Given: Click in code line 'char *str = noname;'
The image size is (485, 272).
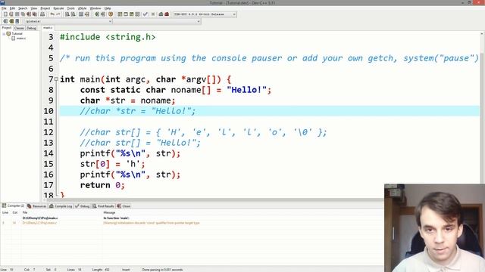Looking at the screenshot, I should (x=127, y=100).
